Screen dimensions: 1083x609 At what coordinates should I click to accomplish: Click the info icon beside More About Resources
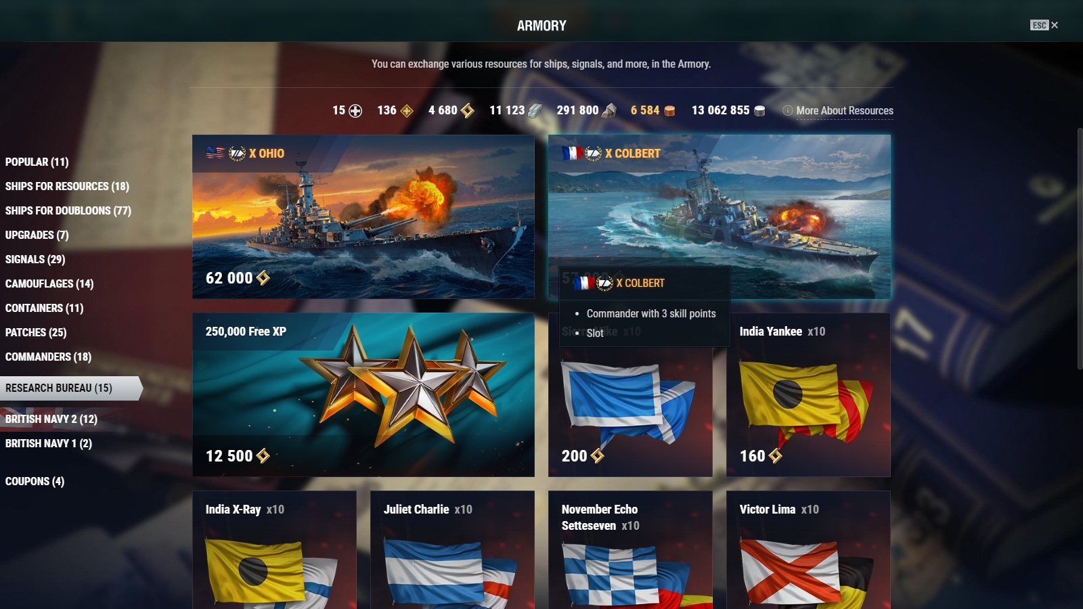click(787, 110)
